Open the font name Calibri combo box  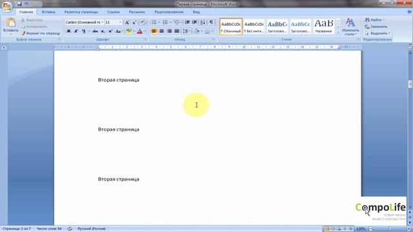[85, 23]
